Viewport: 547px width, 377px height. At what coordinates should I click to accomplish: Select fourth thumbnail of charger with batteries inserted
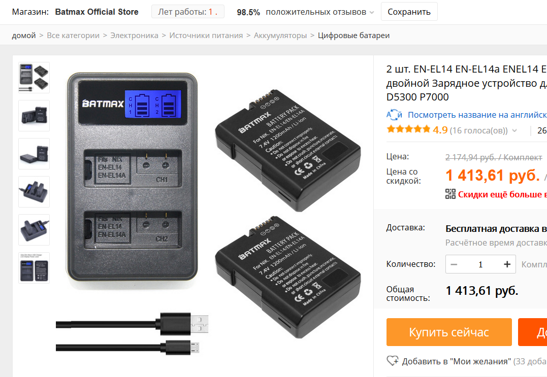coord(34,192)
